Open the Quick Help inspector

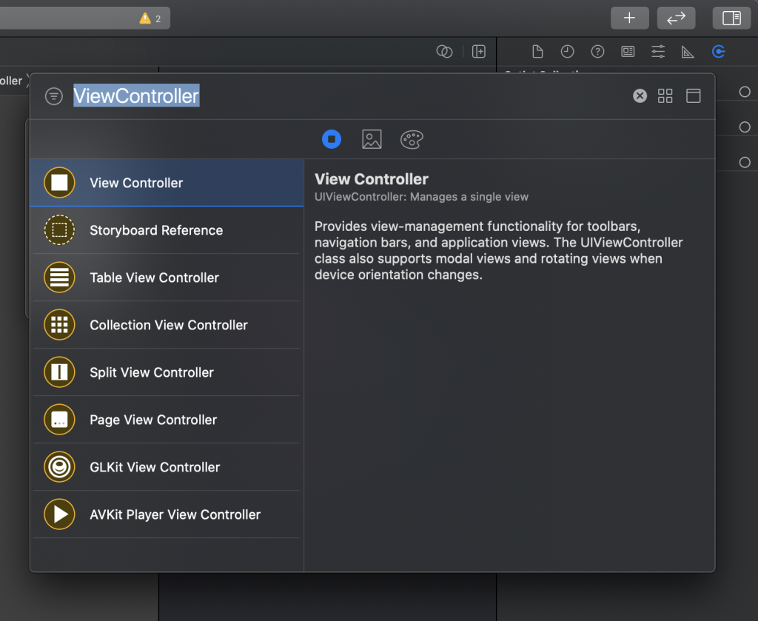(597, 51)
